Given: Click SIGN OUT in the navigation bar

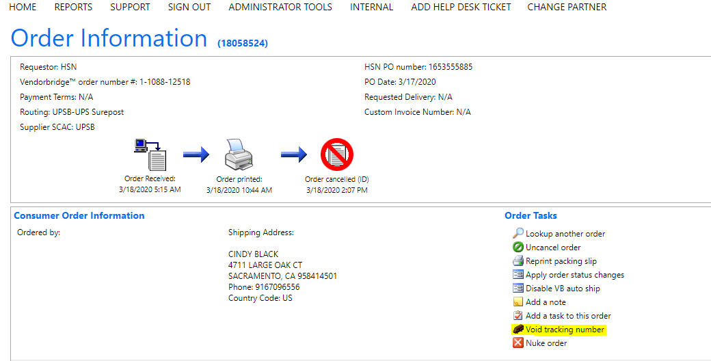Looking at the screenshot, I should point(189,8).
